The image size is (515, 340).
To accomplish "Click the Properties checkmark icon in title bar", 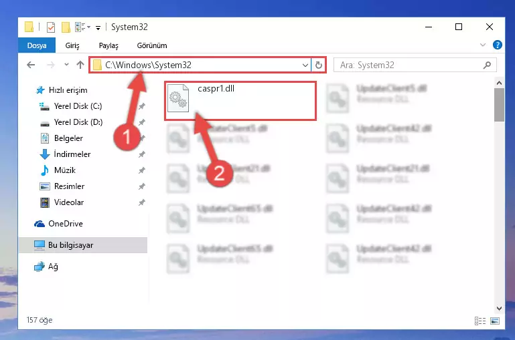I will click(51, 27).
